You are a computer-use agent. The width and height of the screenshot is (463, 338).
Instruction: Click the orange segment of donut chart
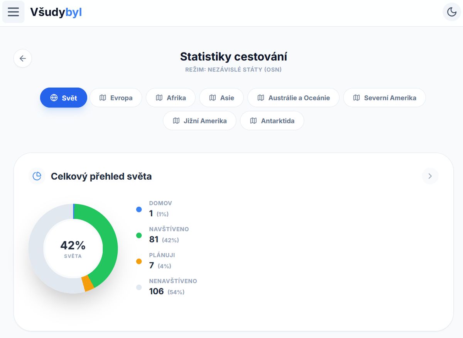pyautogui.click(x=88, y=284)
